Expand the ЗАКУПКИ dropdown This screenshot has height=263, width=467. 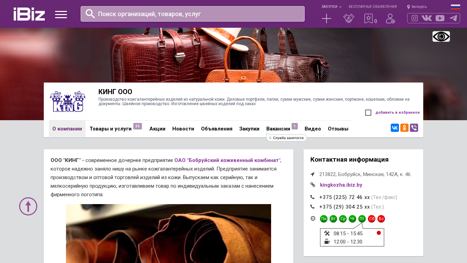click(331, 7)
